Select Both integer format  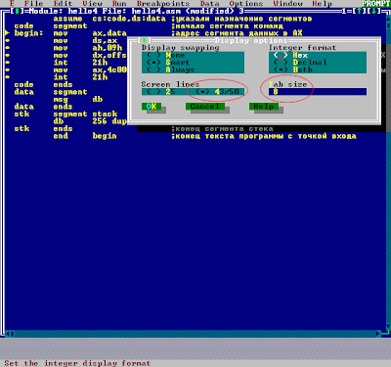pos(293,69)
